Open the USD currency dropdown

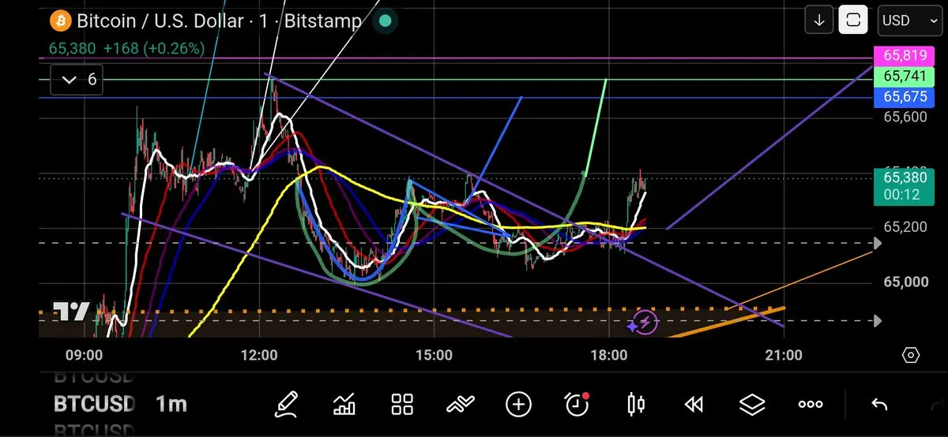tap(909, 21)
